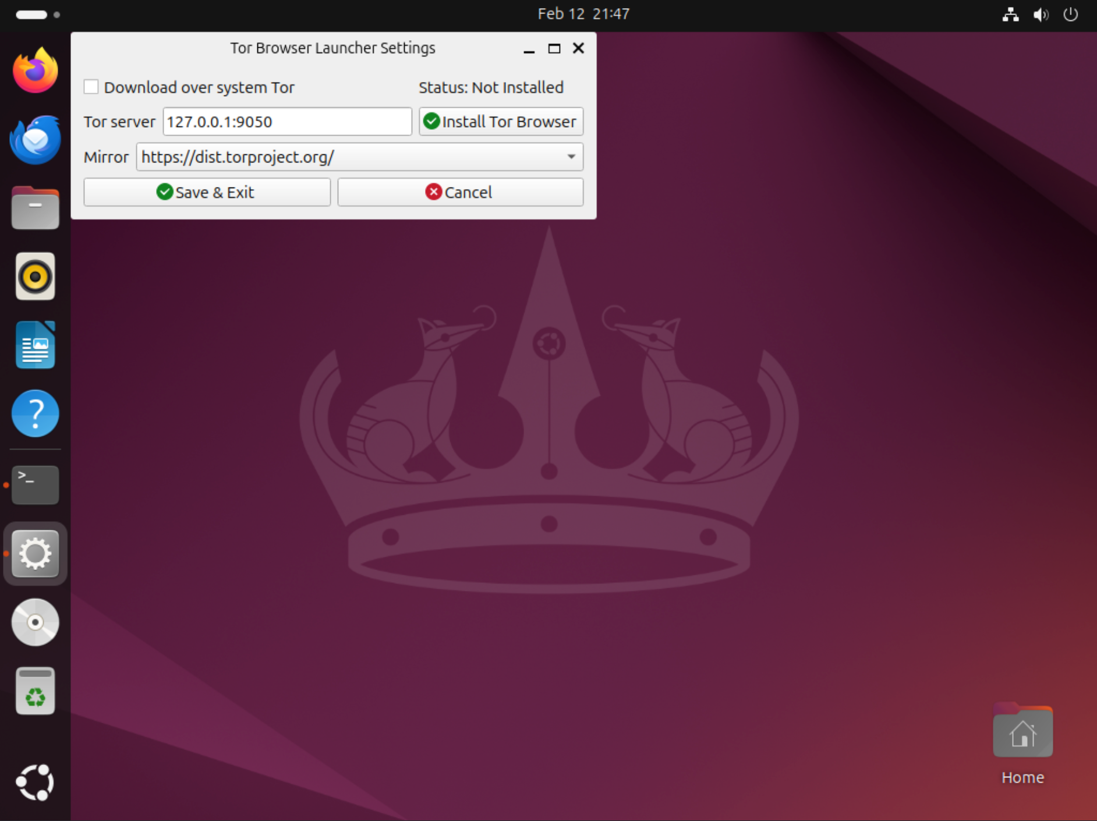This screenshot has height=821, width=1097.
Task: Click the network icon in the top bar
Action: (1010, 15)
